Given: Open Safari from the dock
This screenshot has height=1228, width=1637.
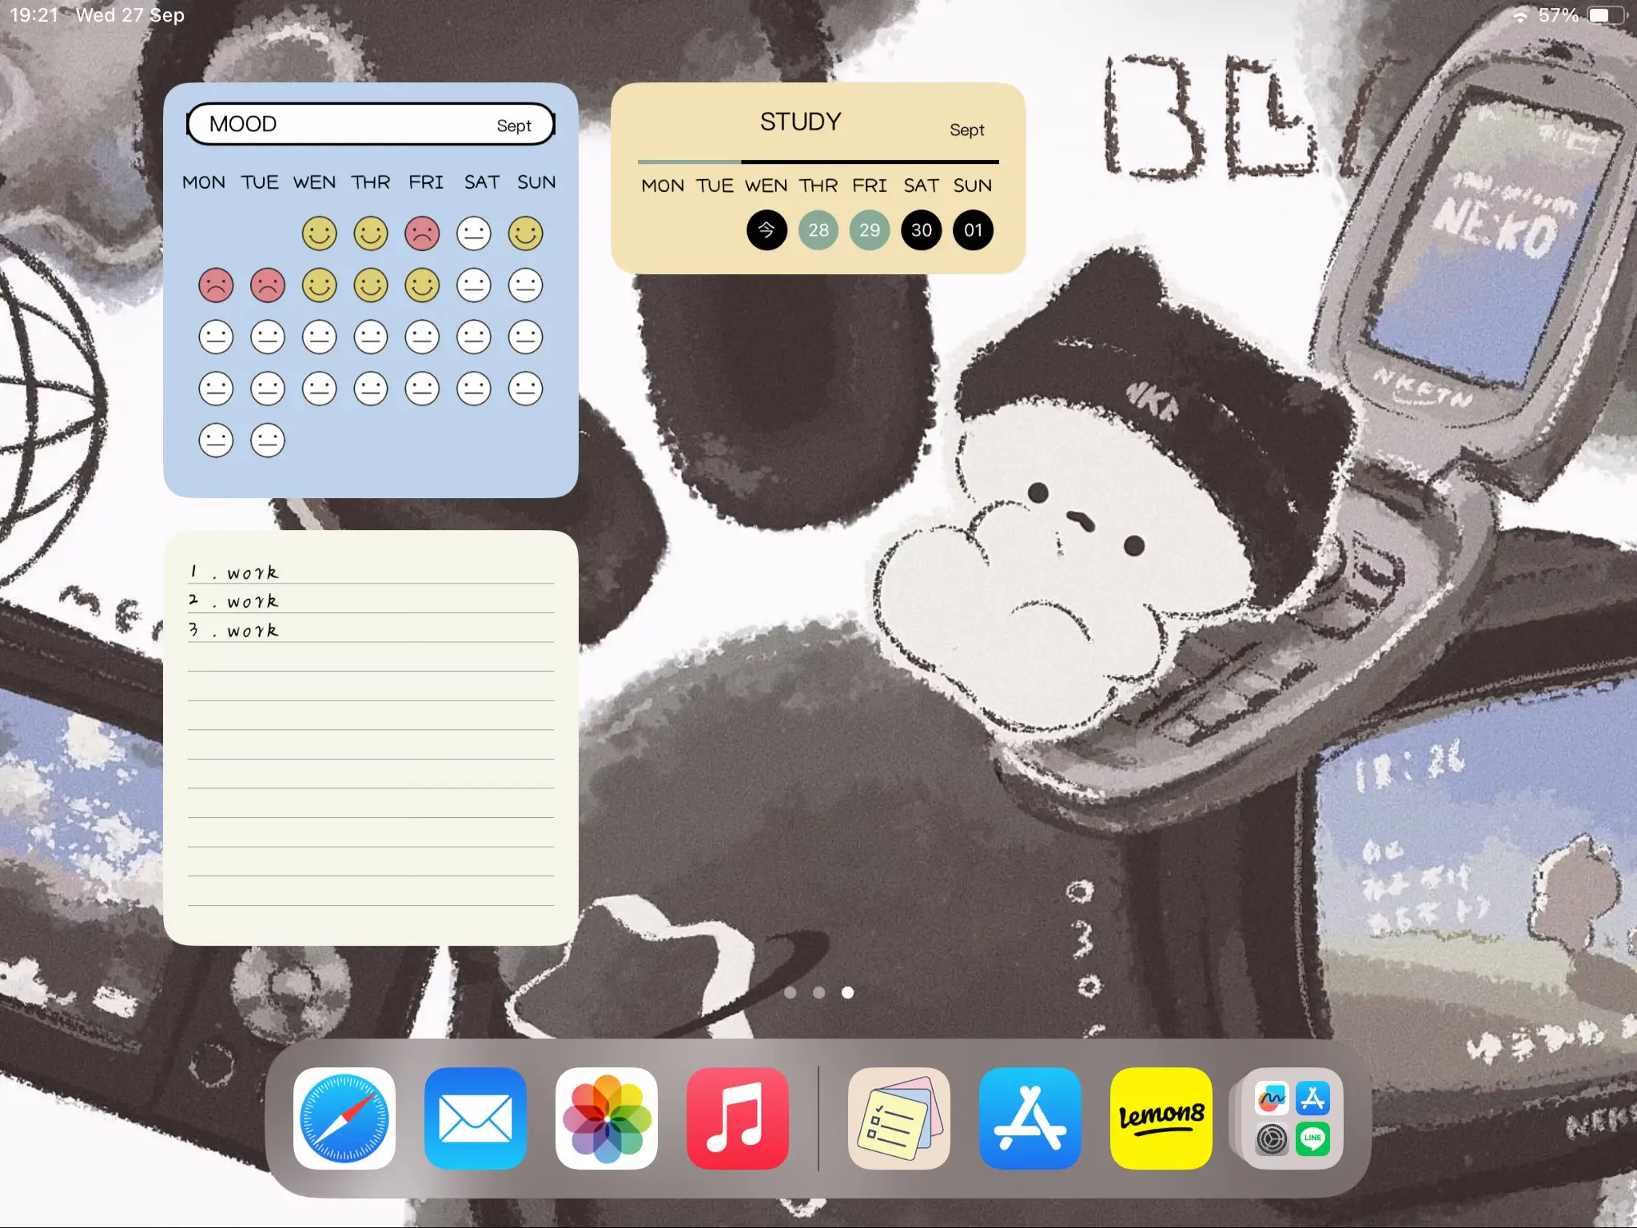Looking at the screenshot, I should click(345, 1118).
